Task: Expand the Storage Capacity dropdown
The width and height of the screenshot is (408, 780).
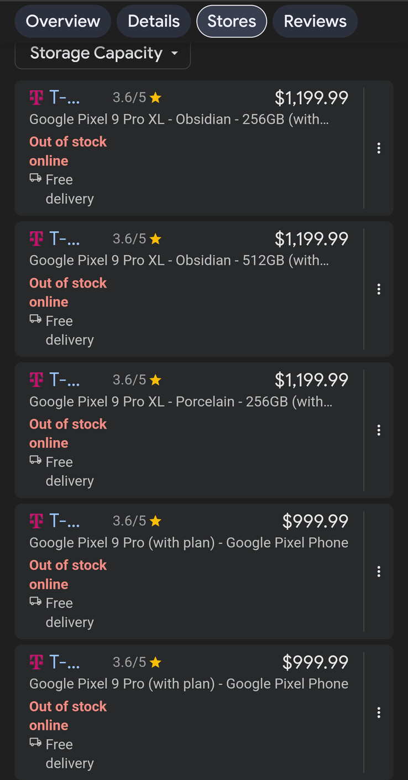Action: (x=103, y=53)
